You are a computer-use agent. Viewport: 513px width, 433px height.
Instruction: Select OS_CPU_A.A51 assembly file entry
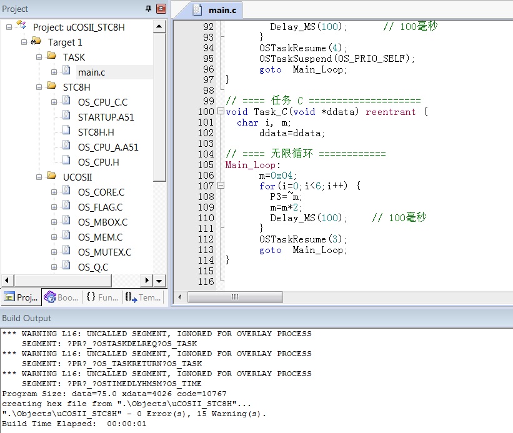pos(108,147)
